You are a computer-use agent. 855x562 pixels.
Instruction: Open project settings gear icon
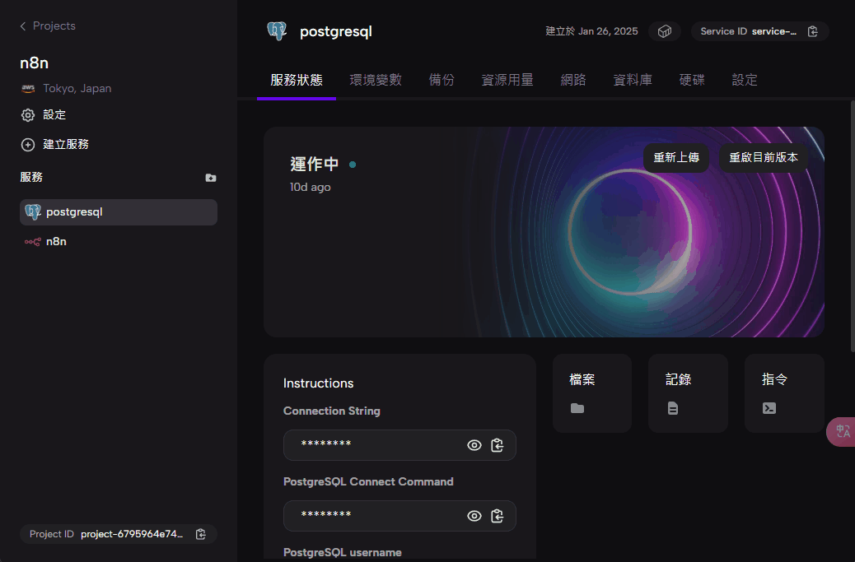point(28,115)
